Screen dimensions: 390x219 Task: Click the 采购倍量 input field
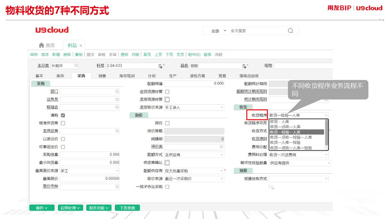90,155
